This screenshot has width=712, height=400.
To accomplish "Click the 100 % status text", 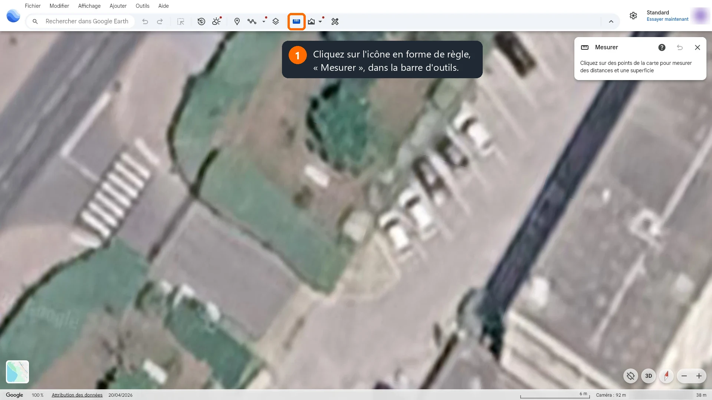I will pos(37,395).
